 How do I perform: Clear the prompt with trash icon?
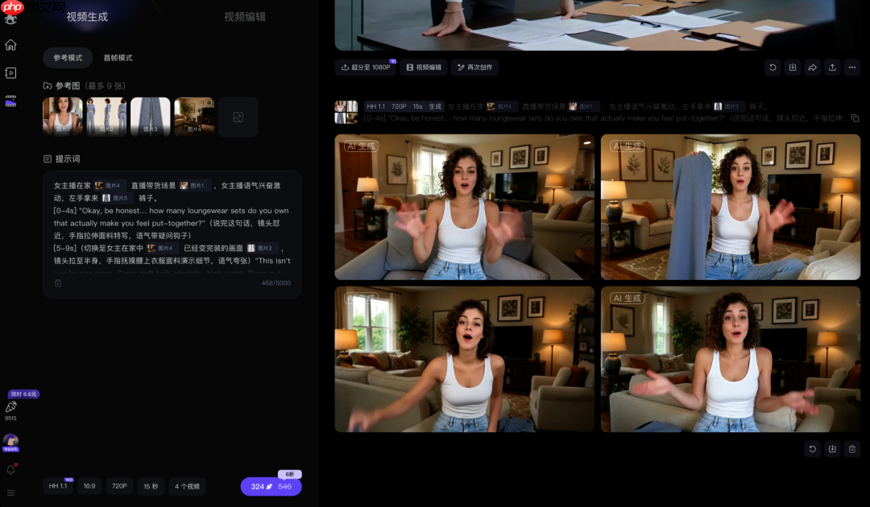(58, 283)
